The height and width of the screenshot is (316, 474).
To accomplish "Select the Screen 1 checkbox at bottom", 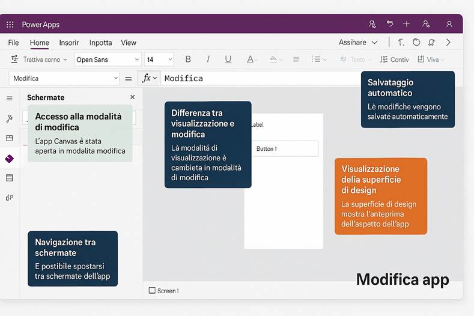I will [152, 291].
